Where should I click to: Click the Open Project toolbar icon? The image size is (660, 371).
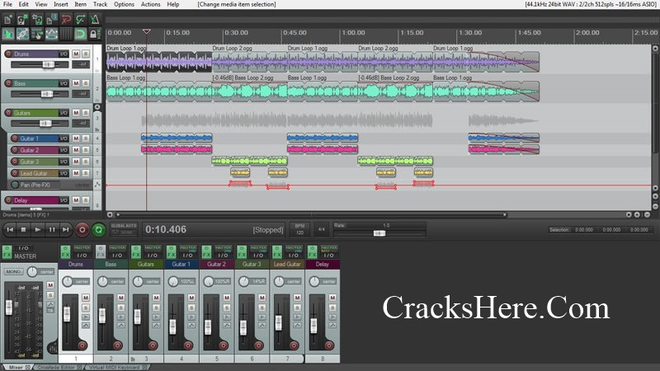(22, 19)
